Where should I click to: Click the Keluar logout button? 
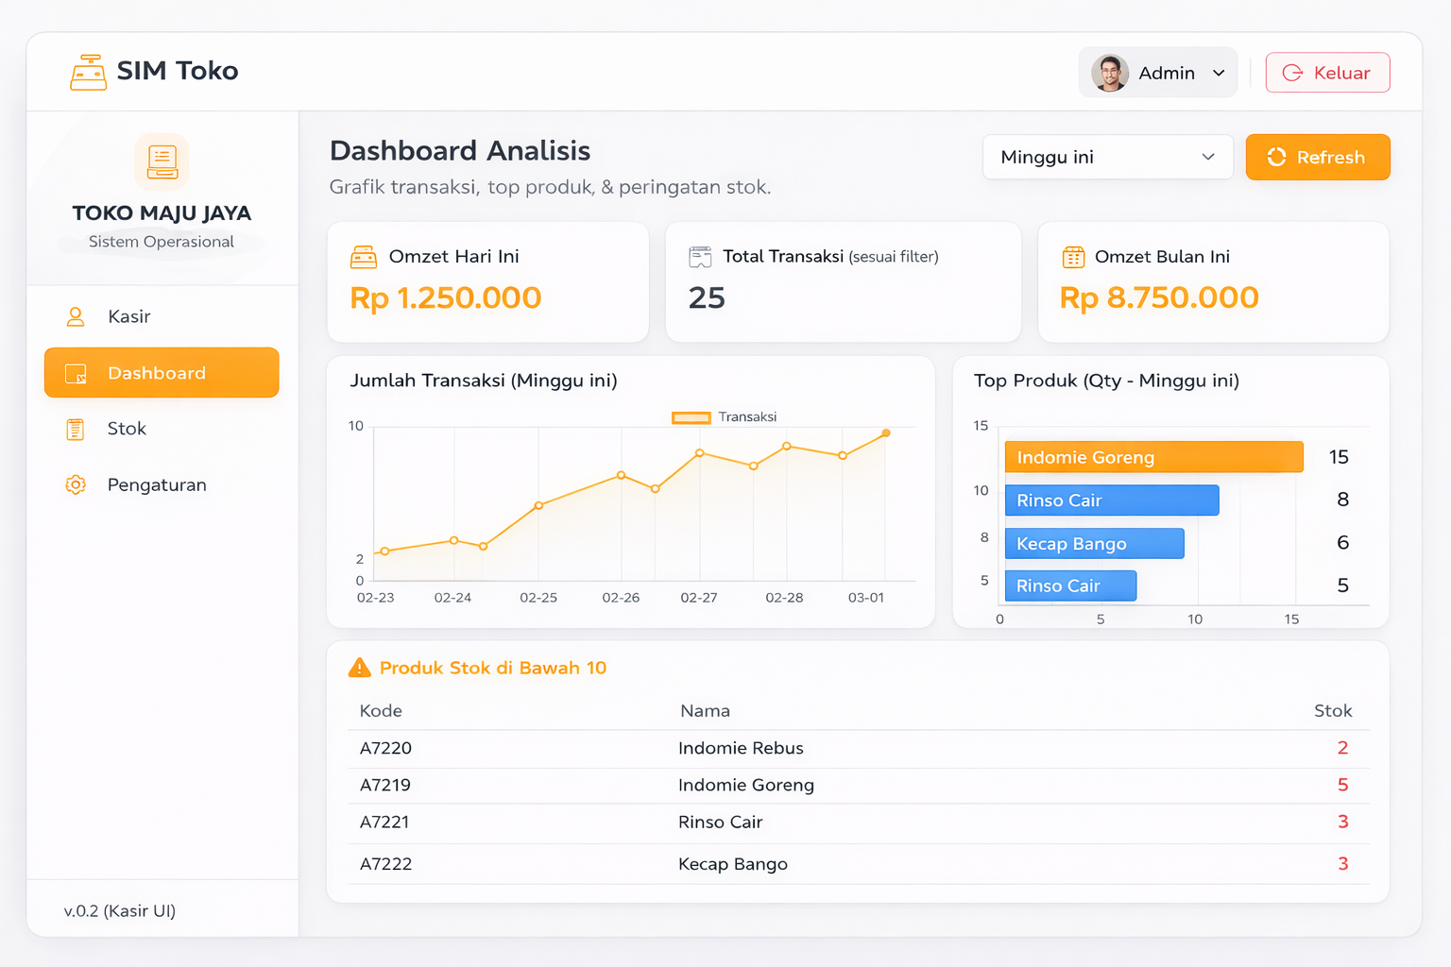coord(1327,73)
